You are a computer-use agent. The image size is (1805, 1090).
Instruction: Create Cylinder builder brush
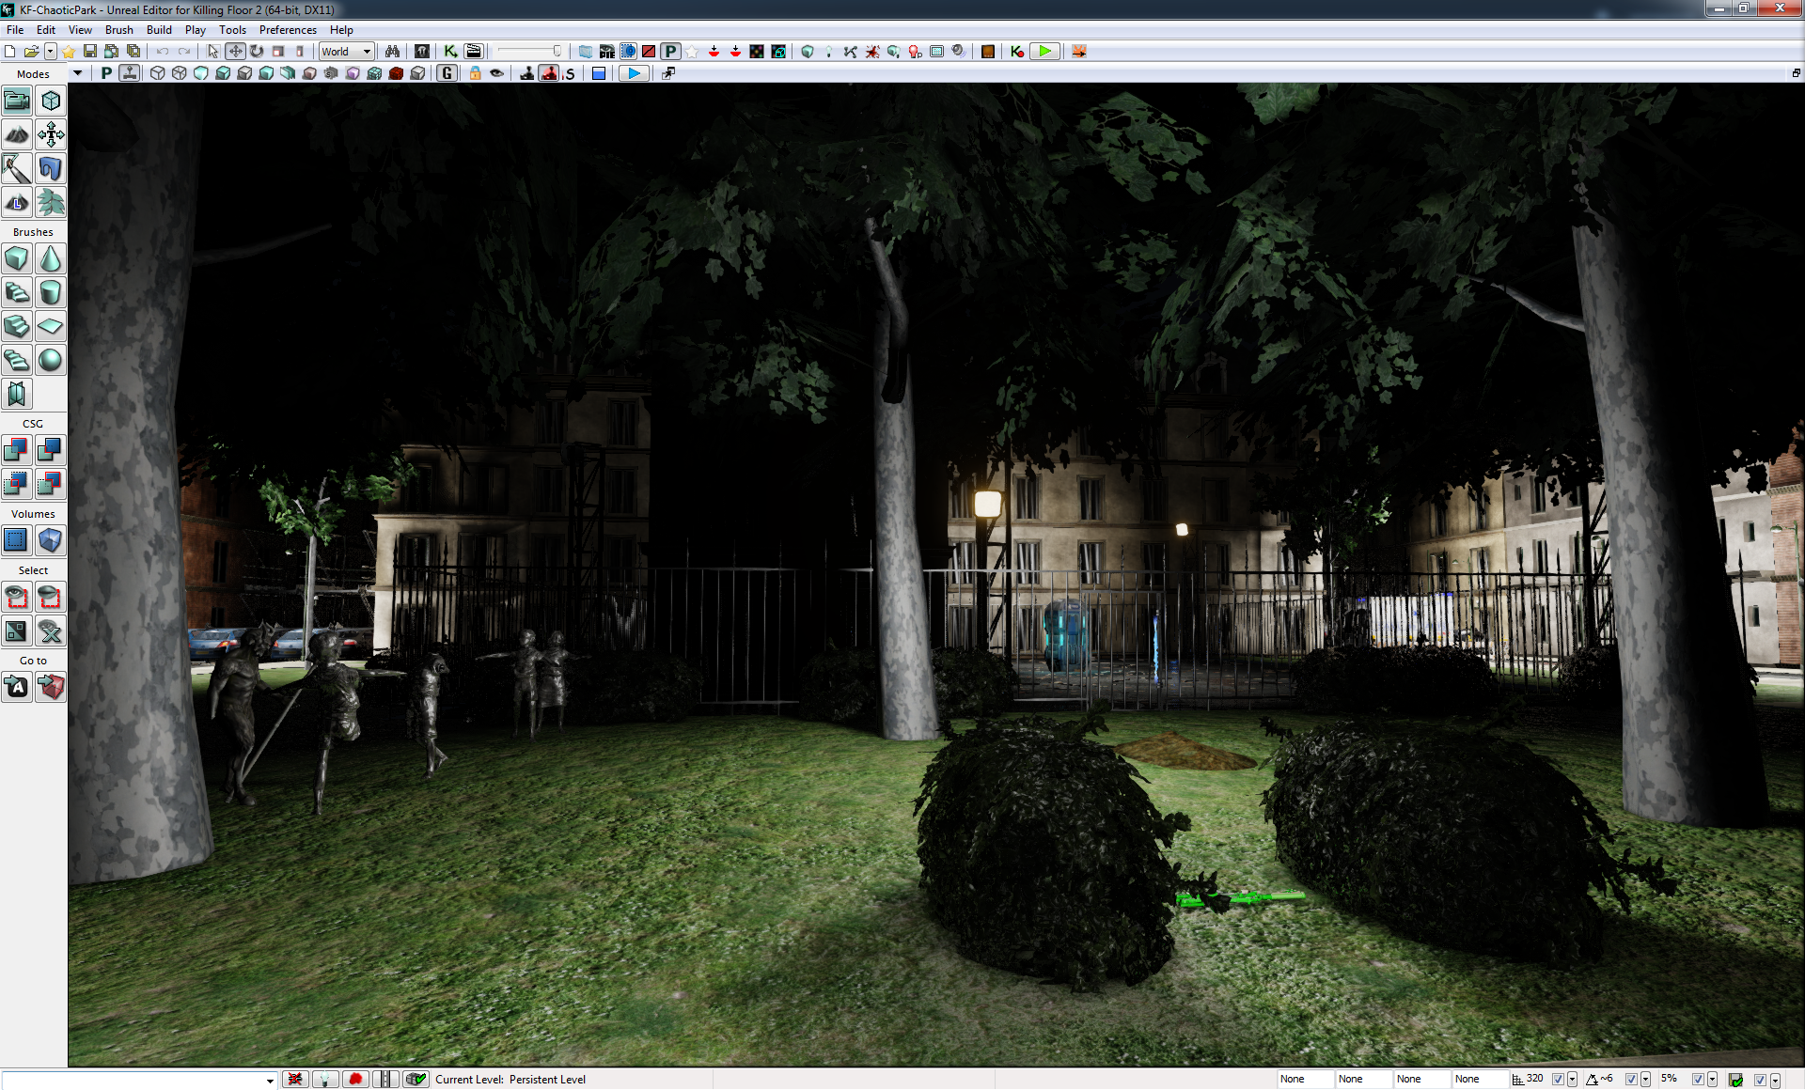[x=51, y=292]
